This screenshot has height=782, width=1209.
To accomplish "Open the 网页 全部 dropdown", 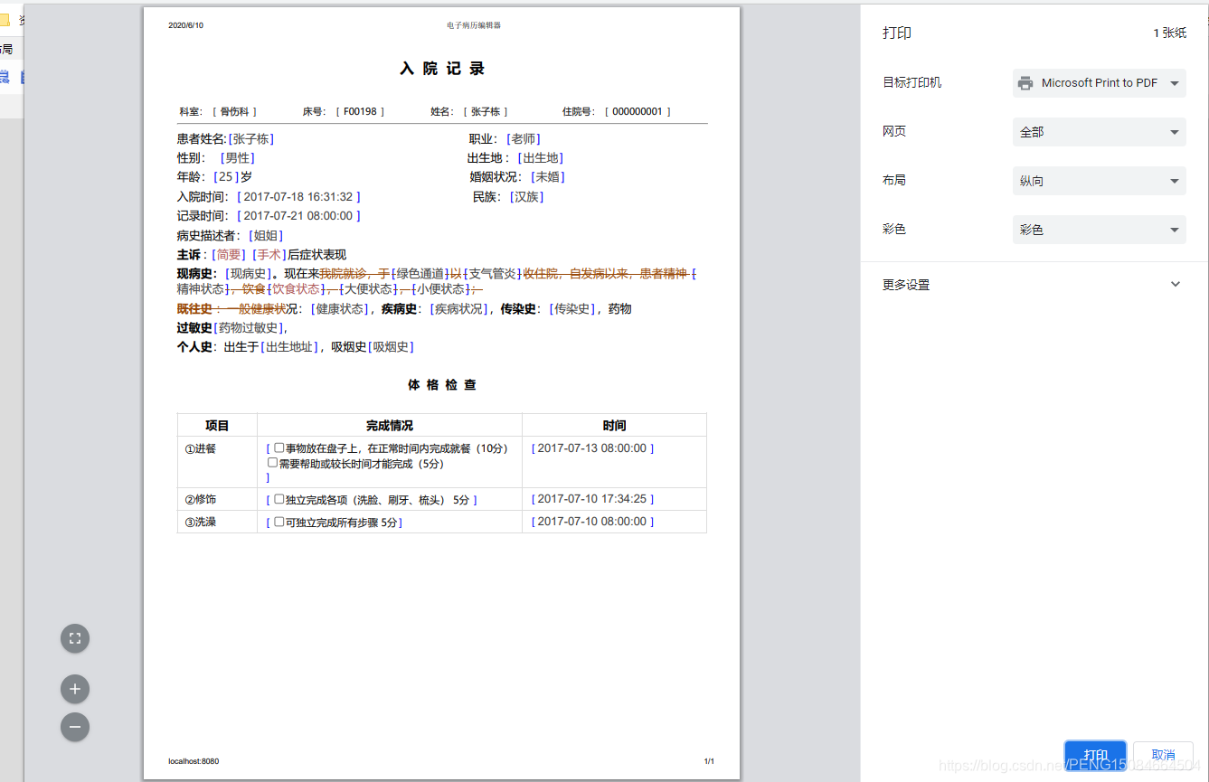I will (1099, 132).
